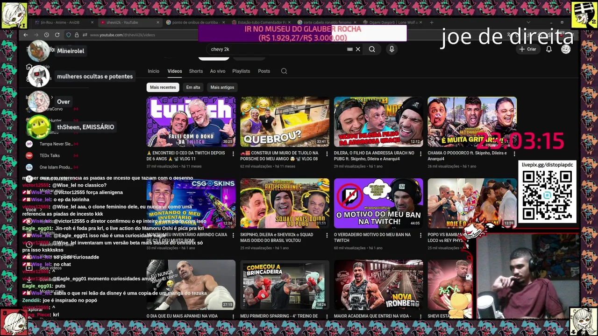The image size is (598, 336).
Task: Go back with browser back arrow
Action: (x=26, y=35)
